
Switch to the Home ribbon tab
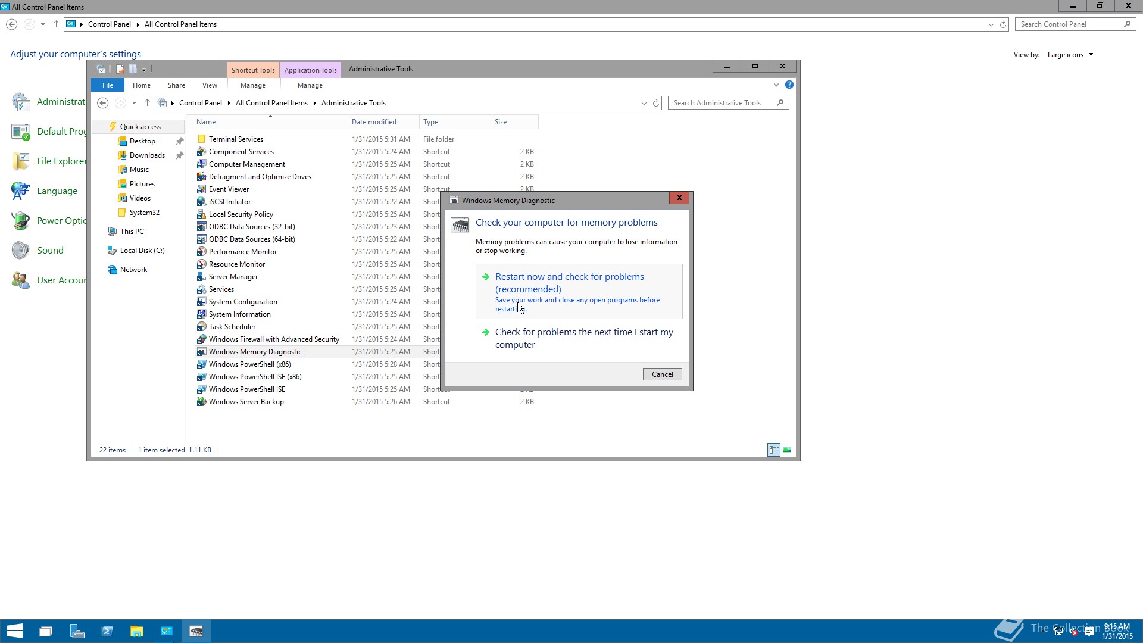point(141,85)
